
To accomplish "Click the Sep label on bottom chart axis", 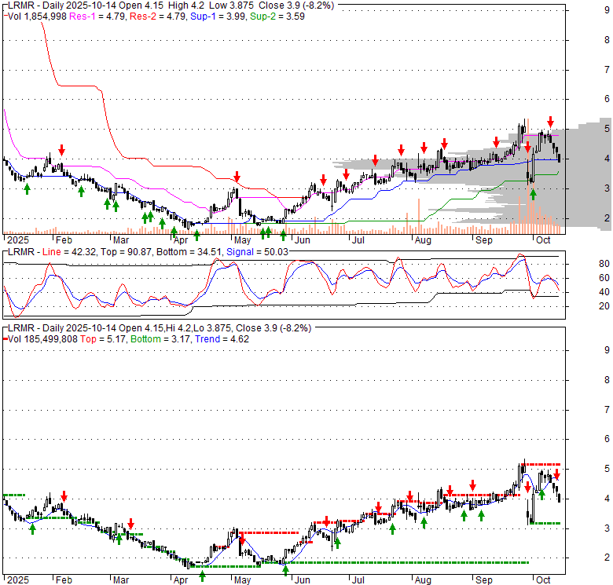I will pos(484,580).
